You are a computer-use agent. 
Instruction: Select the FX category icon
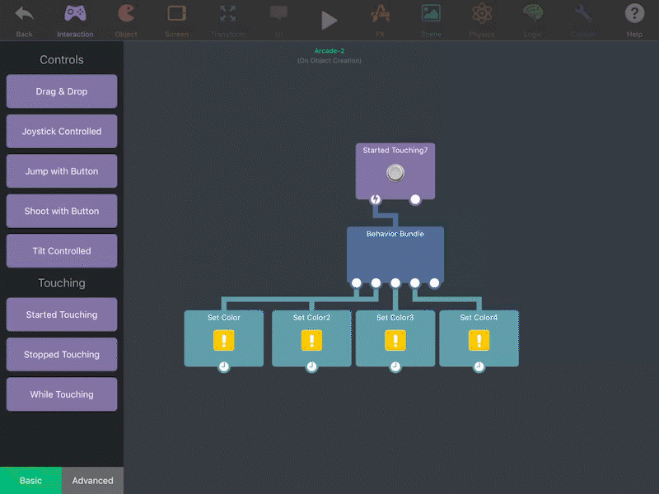380,19
